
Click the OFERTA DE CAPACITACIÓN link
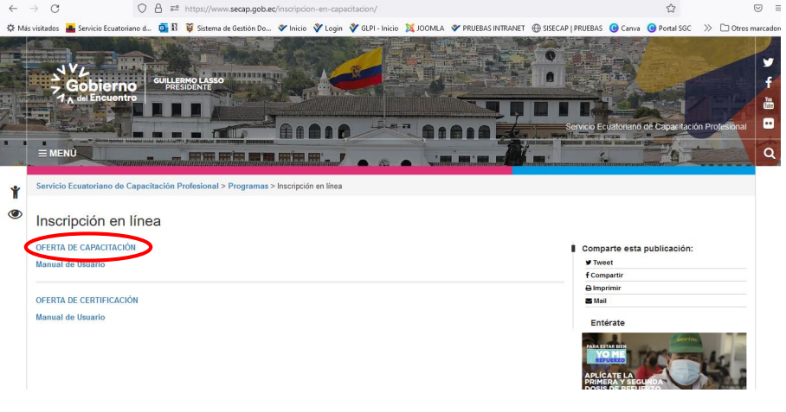tap(86, 247)
